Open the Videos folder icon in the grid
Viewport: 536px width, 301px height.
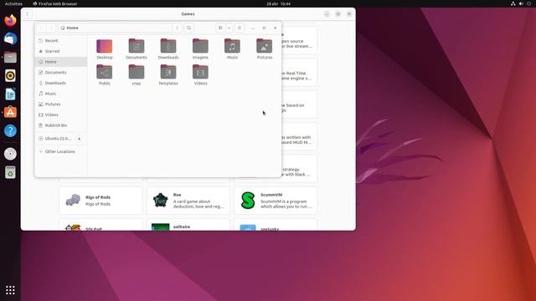click(200, 75)
